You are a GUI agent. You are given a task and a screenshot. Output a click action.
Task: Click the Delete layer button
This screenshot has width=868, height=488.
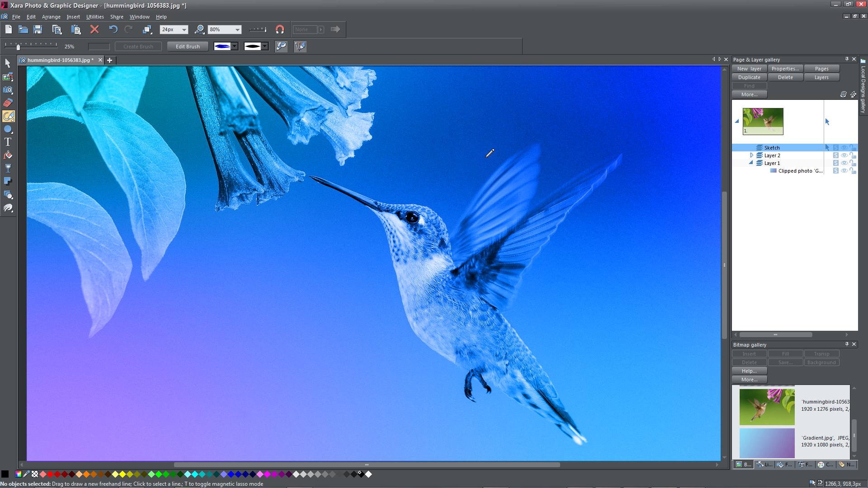[x=785, y=77]
